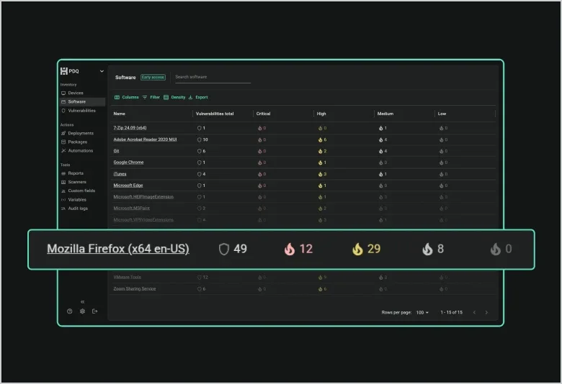Click the Reports icon under Tools
562x384 pixels.
[x=63, y=173]
